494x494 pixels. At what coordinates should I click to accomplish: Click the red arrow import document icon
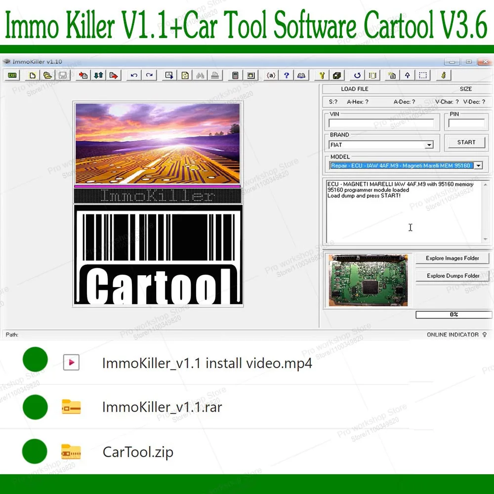[x=83, y=75]
